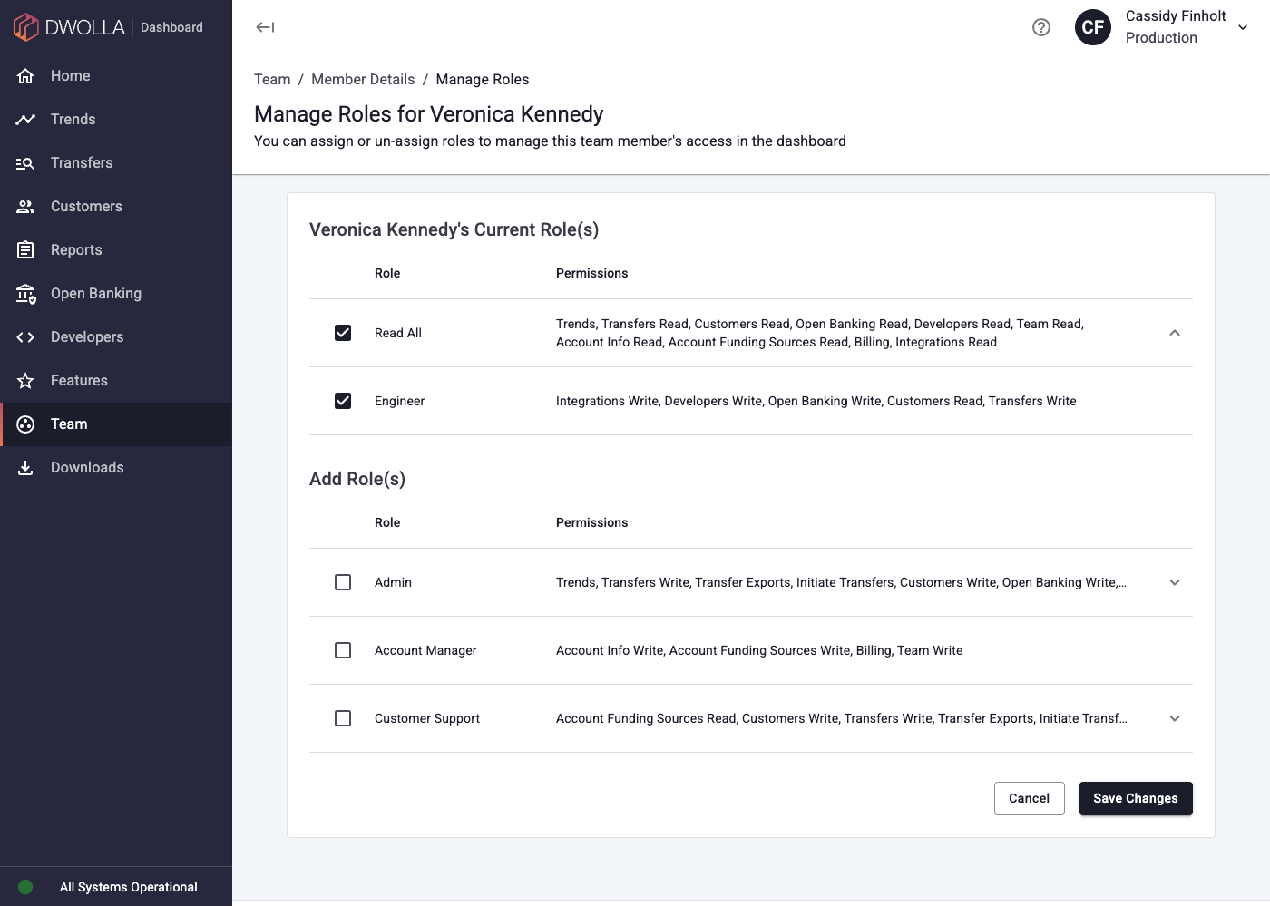
Task: Expand the Customer Support permissions chevron
Action: [1175, 718]
